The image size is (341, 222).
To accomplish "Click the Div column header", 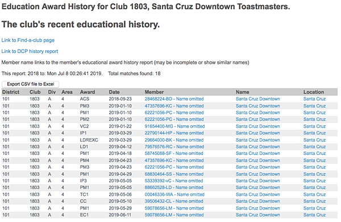I will tap(52, 92).
